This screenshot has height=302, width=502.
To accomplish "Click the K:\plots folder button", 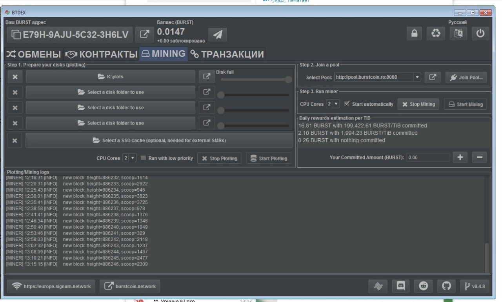I will coord(110,77).
